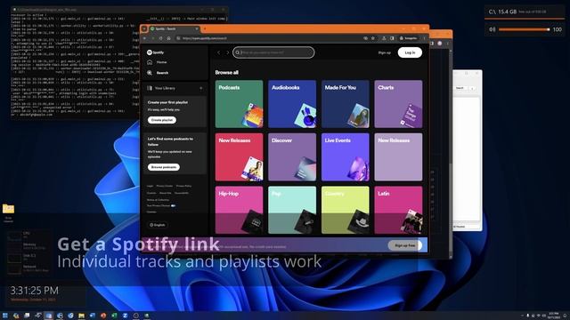Screen dimensions: 570x320
Task: Open the Podcasts category tile
Action: 239,104
